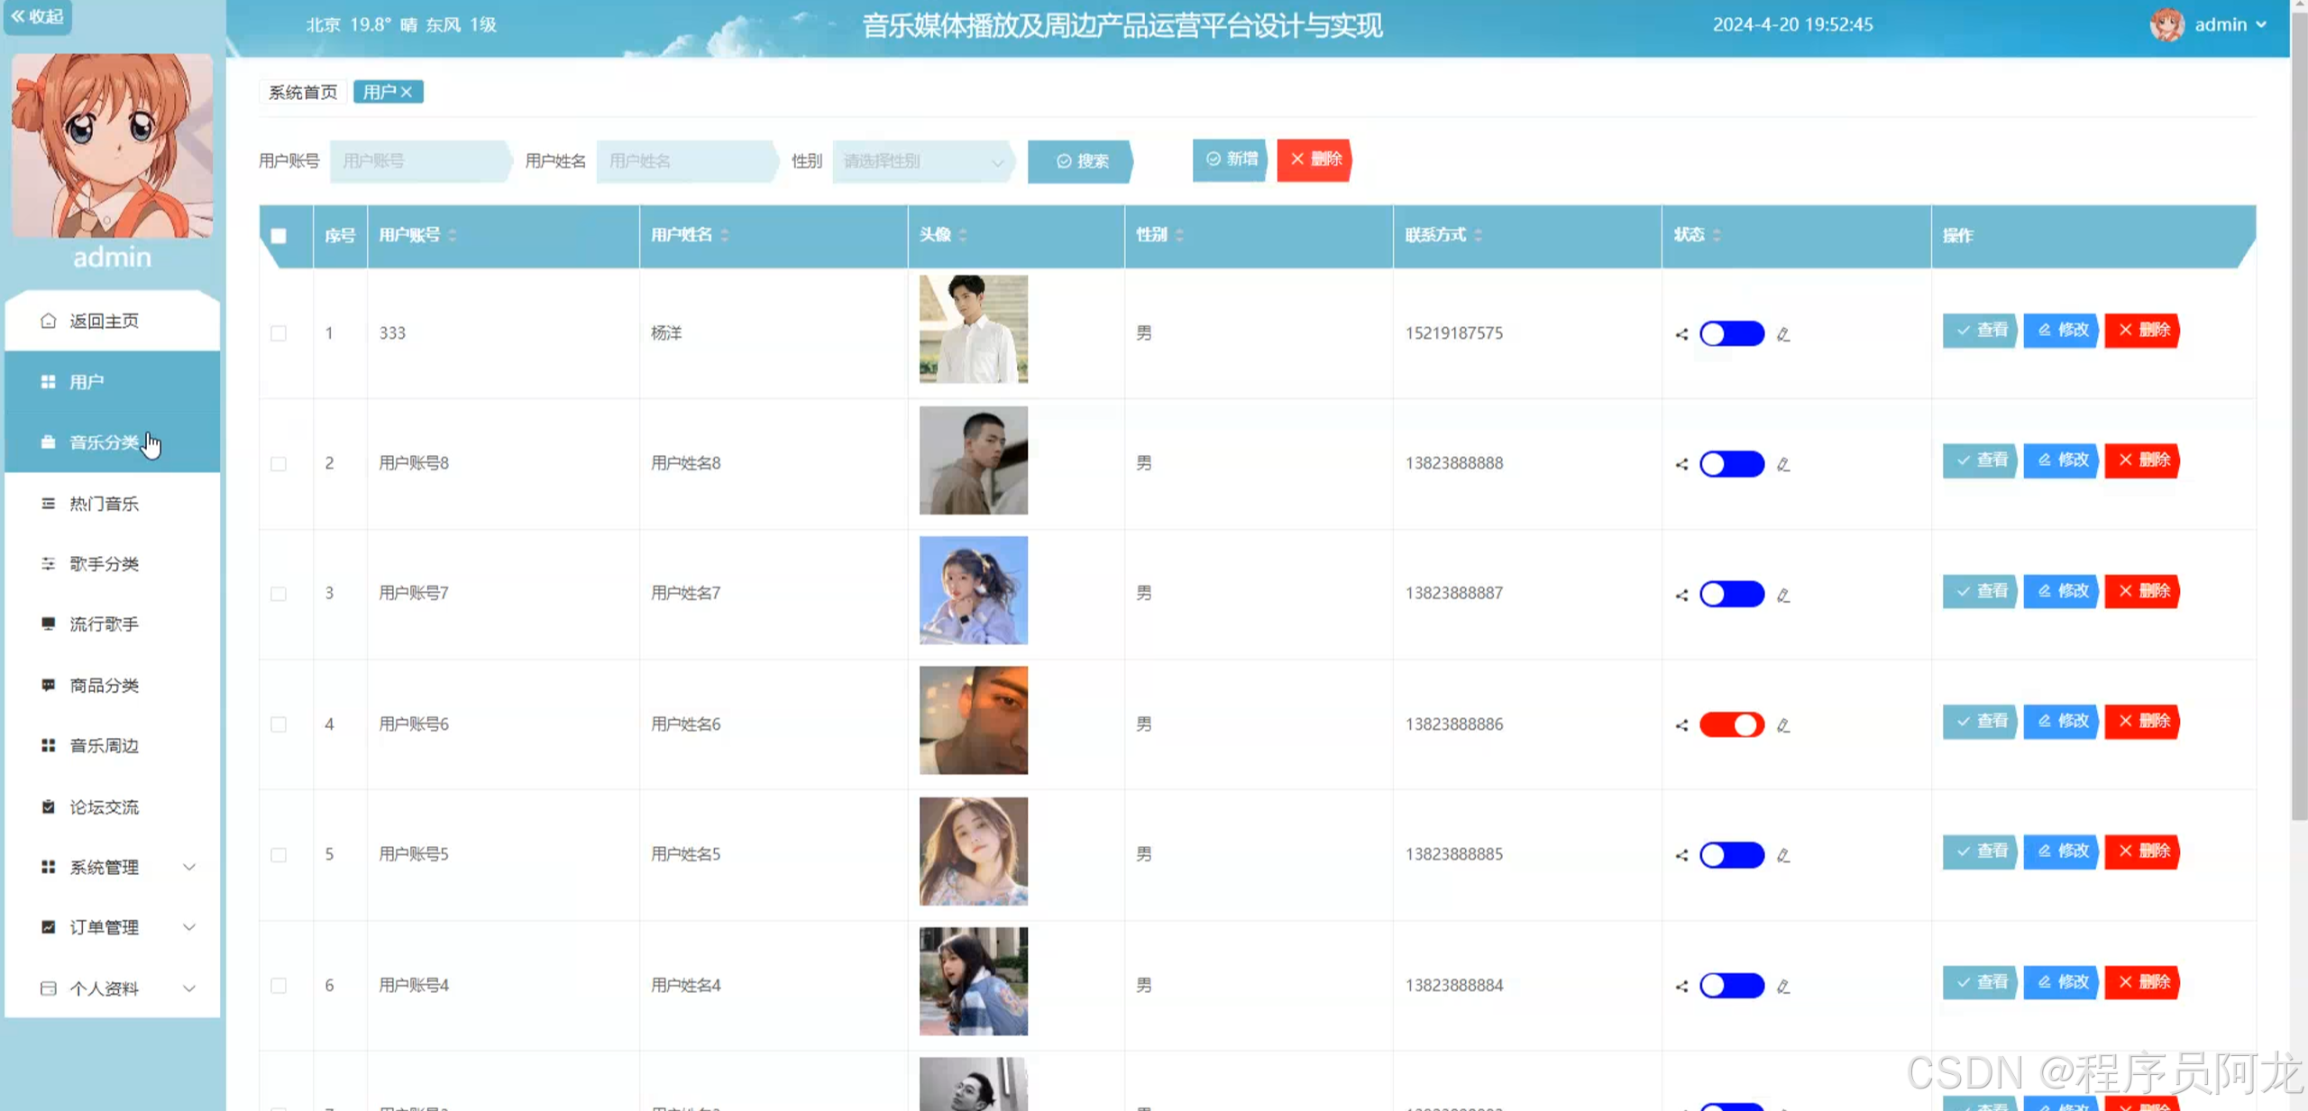The height and width of the screenshot is (1111, 2308).
Task: Switch to the 系统首页 tab
Action: point(303,92)
